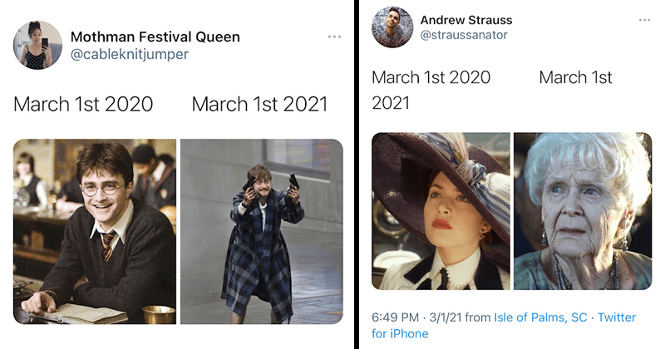Screen dimensions: 665x349
Task: Open Mothman Festival Queen's profile picture
Action: pos(37,45)
